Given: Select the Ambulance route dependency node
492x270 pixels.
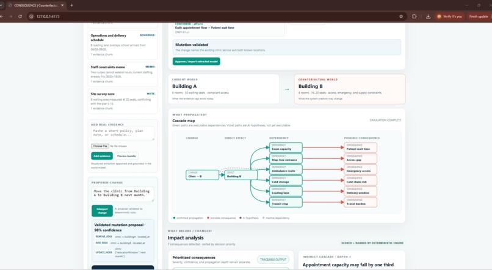Looking at the screenshot, I should (286, 169).
